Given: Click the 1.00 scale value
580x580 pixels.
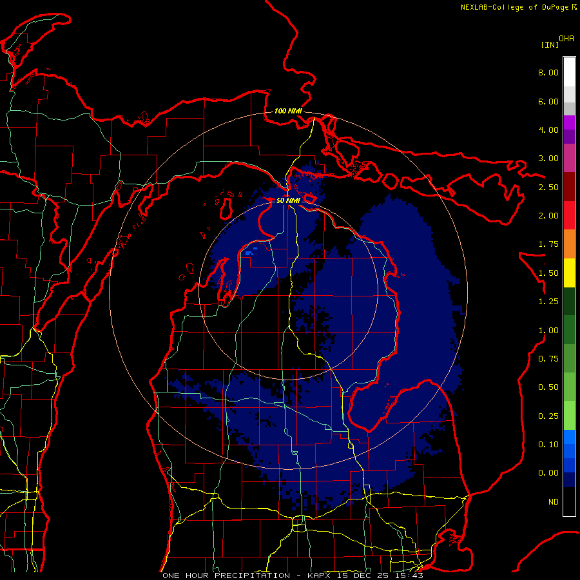Looking at the screenshot, I should (548, 331).
